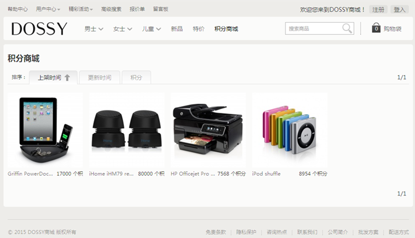Click iPod shuffle product title
Image resolution: width=415 pixels, height=238 pixels.
(266, 174)
